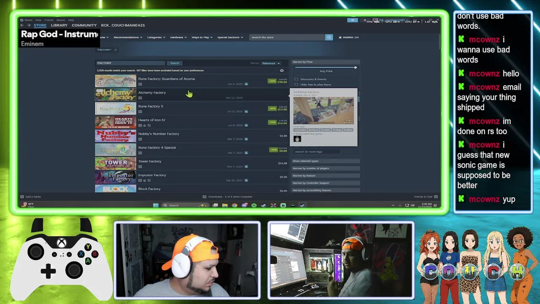Open Nubby's Number Factory result
The width and height of the screenshot is (540, 304).
[191, 136]
